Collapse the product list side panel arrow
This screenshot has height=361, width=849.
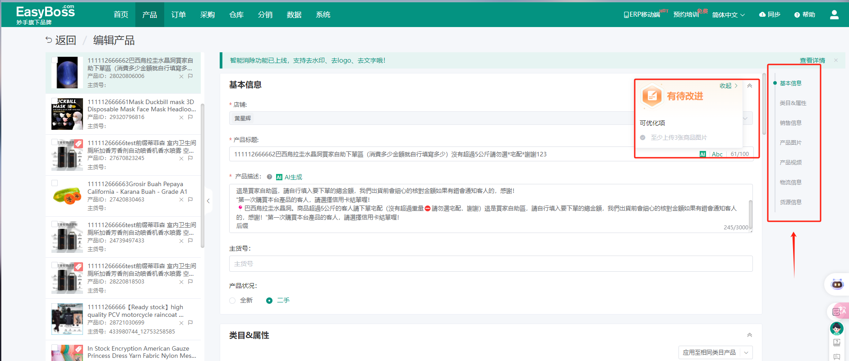click(x=208, y=201)
